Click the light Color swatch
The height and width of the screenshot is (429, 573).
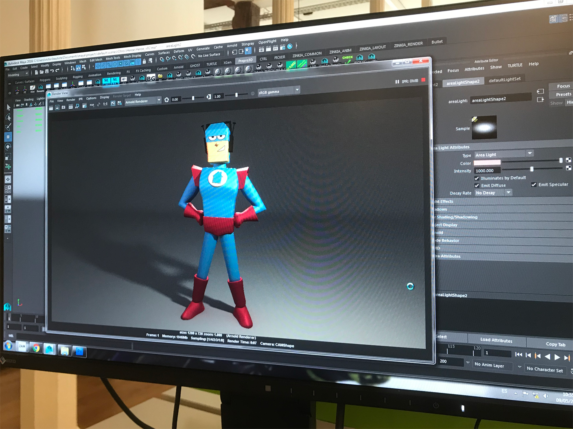click(x=487, y=163)
